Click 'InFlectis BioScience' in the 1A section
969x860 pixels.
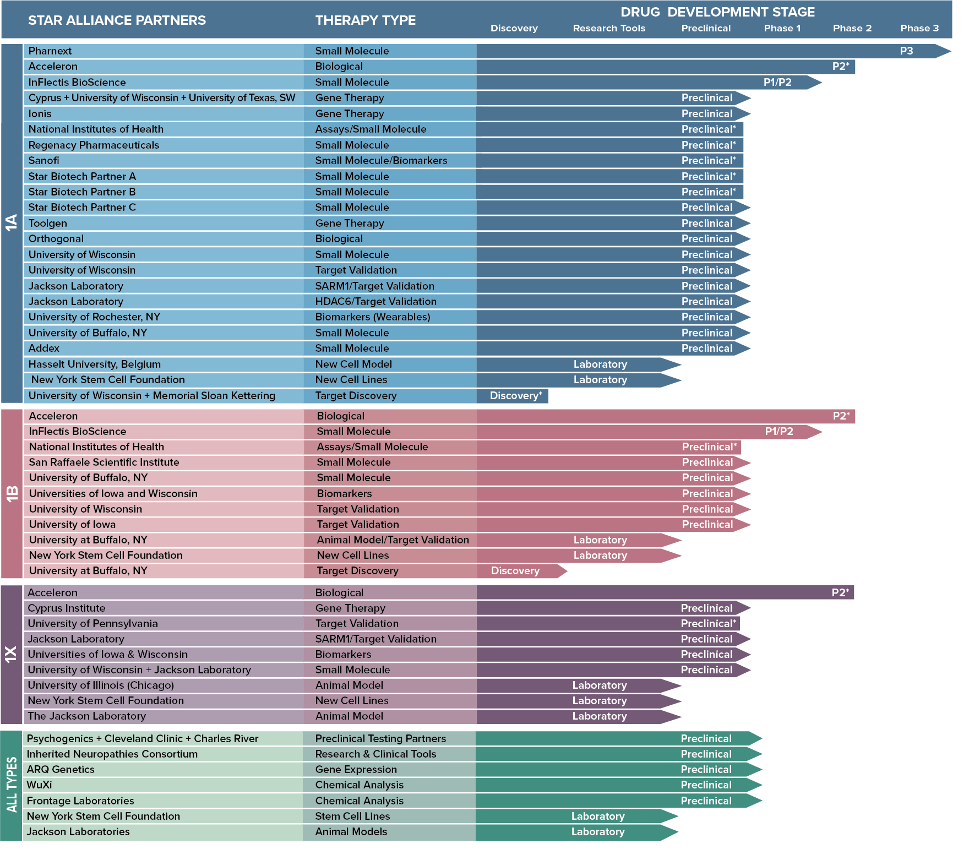tap(77, 83)
